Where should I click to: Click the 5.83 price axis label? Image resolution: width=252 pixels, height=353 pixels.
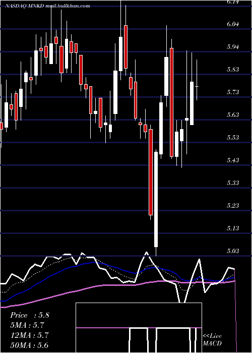(x=232, y=70)
